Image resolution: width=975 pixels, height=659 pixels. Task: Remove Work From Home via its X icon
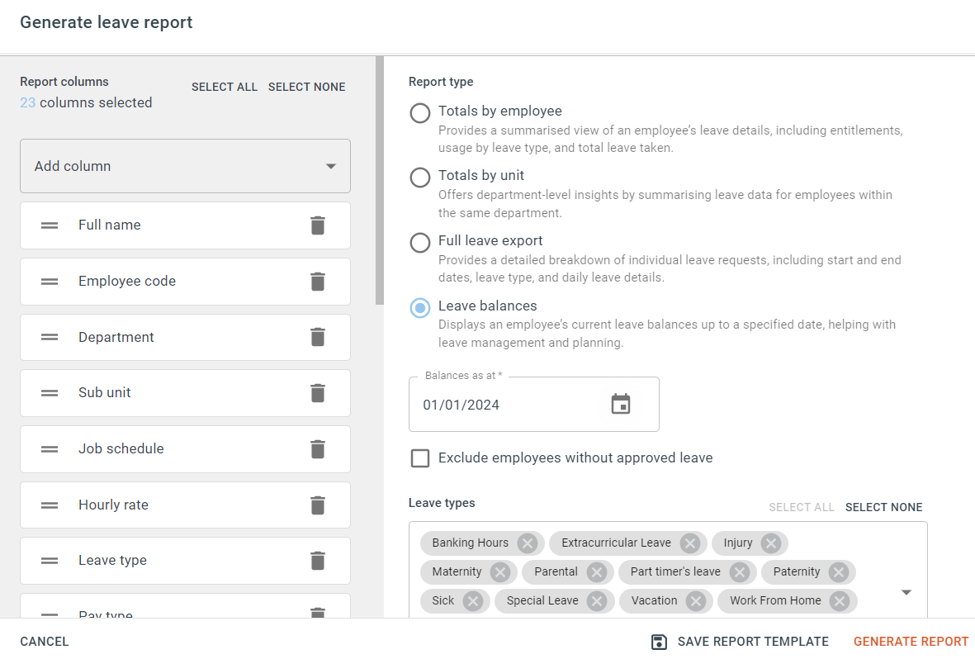point(840,601)
